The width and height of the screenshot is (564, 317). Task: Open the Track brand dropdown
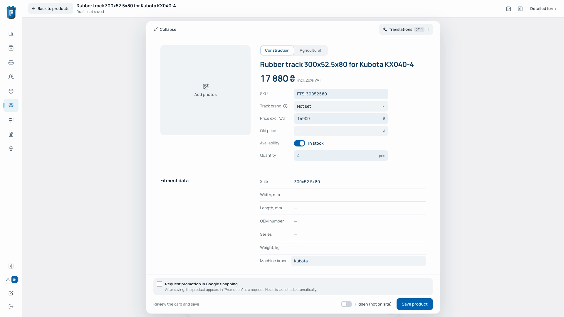click(x=341, y=106)
